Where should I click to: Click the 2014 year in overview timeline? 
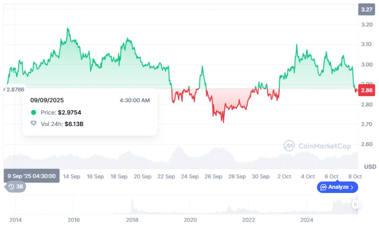16,220
